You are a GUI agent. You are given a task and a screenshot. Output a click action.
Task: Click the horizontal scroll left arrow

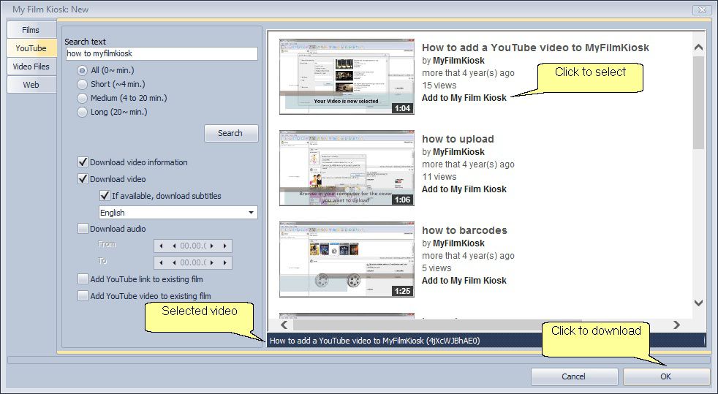[x=284, y=325]
